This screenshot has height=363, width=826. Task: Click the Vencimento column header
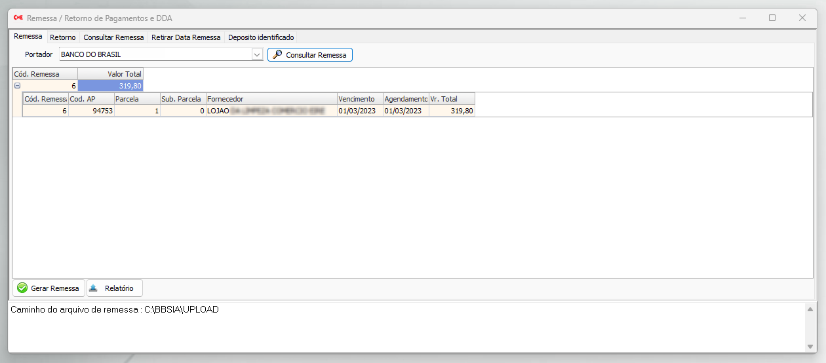point(359,99)
